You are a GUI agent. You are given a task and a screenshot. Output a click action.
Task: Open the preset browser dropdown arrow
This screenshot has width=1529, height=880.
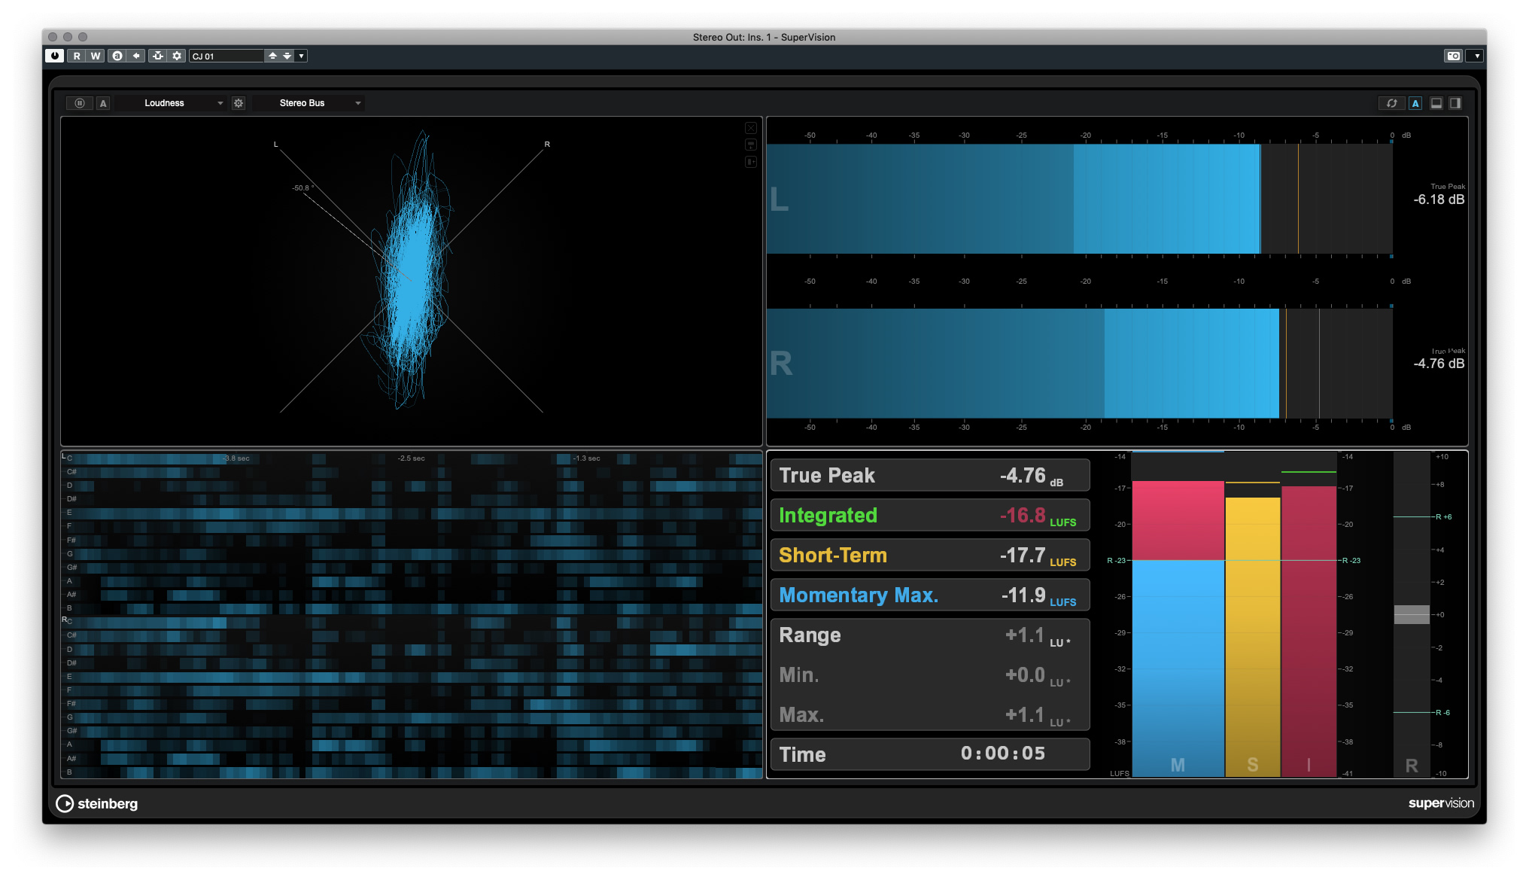pyautogui.click(x=301, y=56)
